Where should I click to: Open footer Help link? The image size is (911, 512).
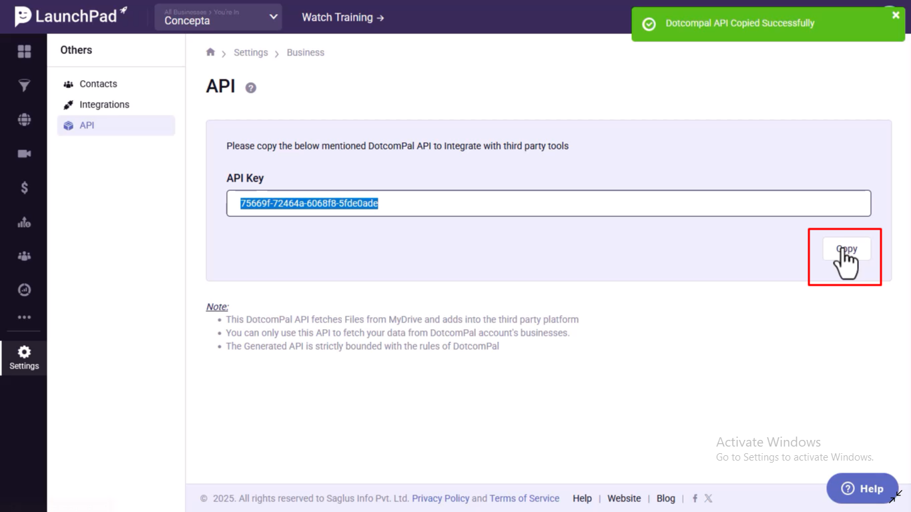(582, 499)
